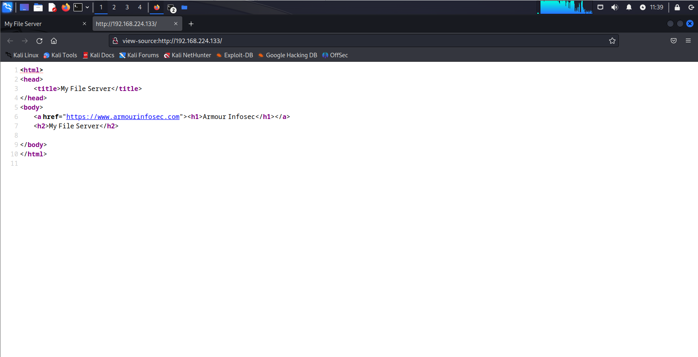Open the Kali Docs bookmark
Image resolution: width=698 pixels, height=357 pixels.
pos(98,55)
